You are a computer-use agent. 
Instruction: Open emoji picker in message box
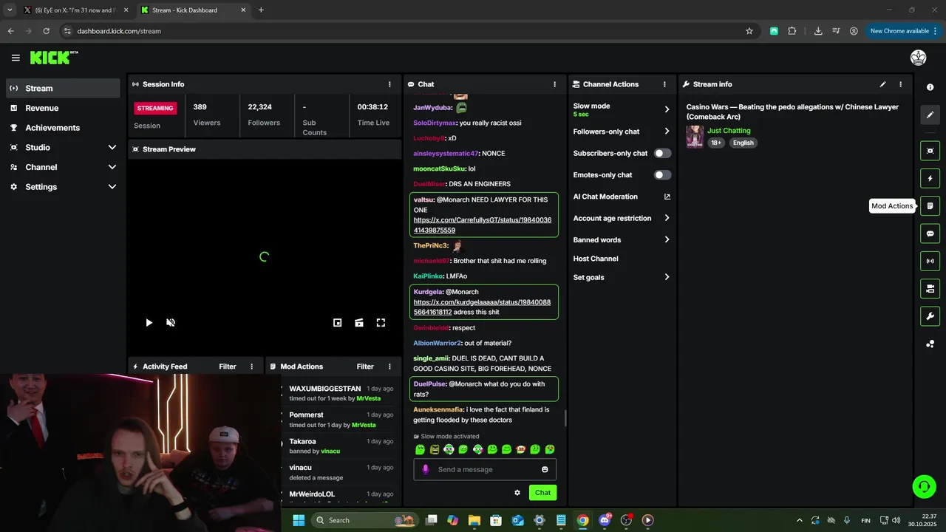pos(545,469)
